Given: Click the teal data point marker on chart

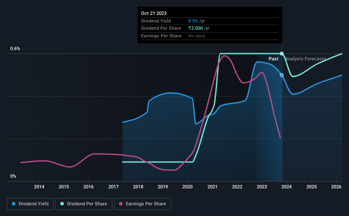Looking at the screenshot, I should click(x=281, y=54).
